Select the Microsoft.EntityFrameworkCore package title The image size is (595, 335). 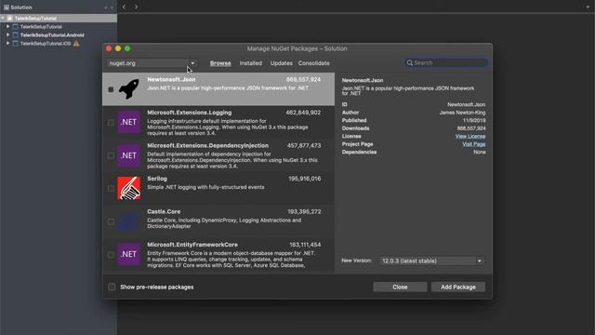192,245
